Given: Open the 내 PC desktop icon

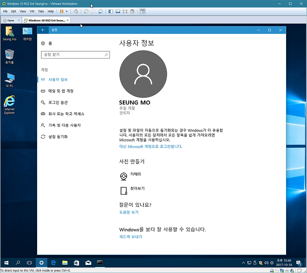Looking at the screenshot, I should (x=9, y=80).
